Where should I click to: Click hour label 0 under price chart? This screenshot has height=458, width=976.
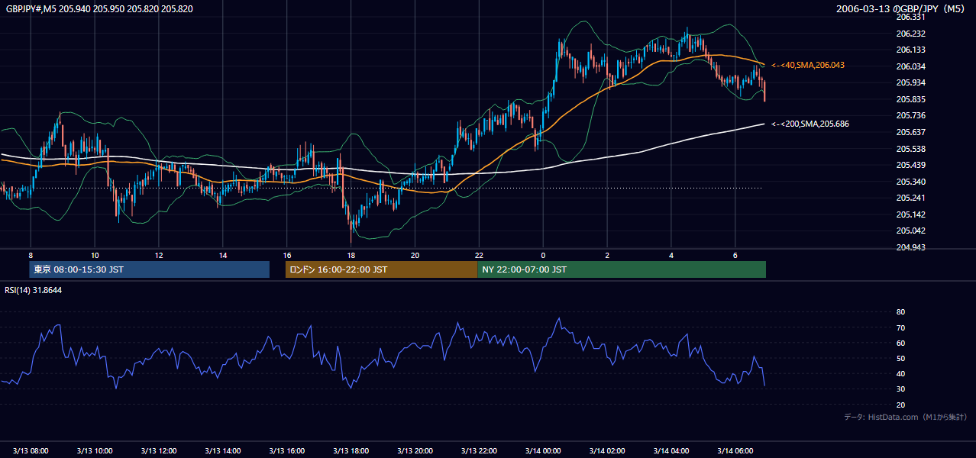point(543,255)
